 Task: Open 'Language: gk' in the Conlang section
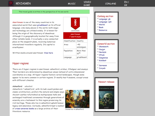(104, 19)
